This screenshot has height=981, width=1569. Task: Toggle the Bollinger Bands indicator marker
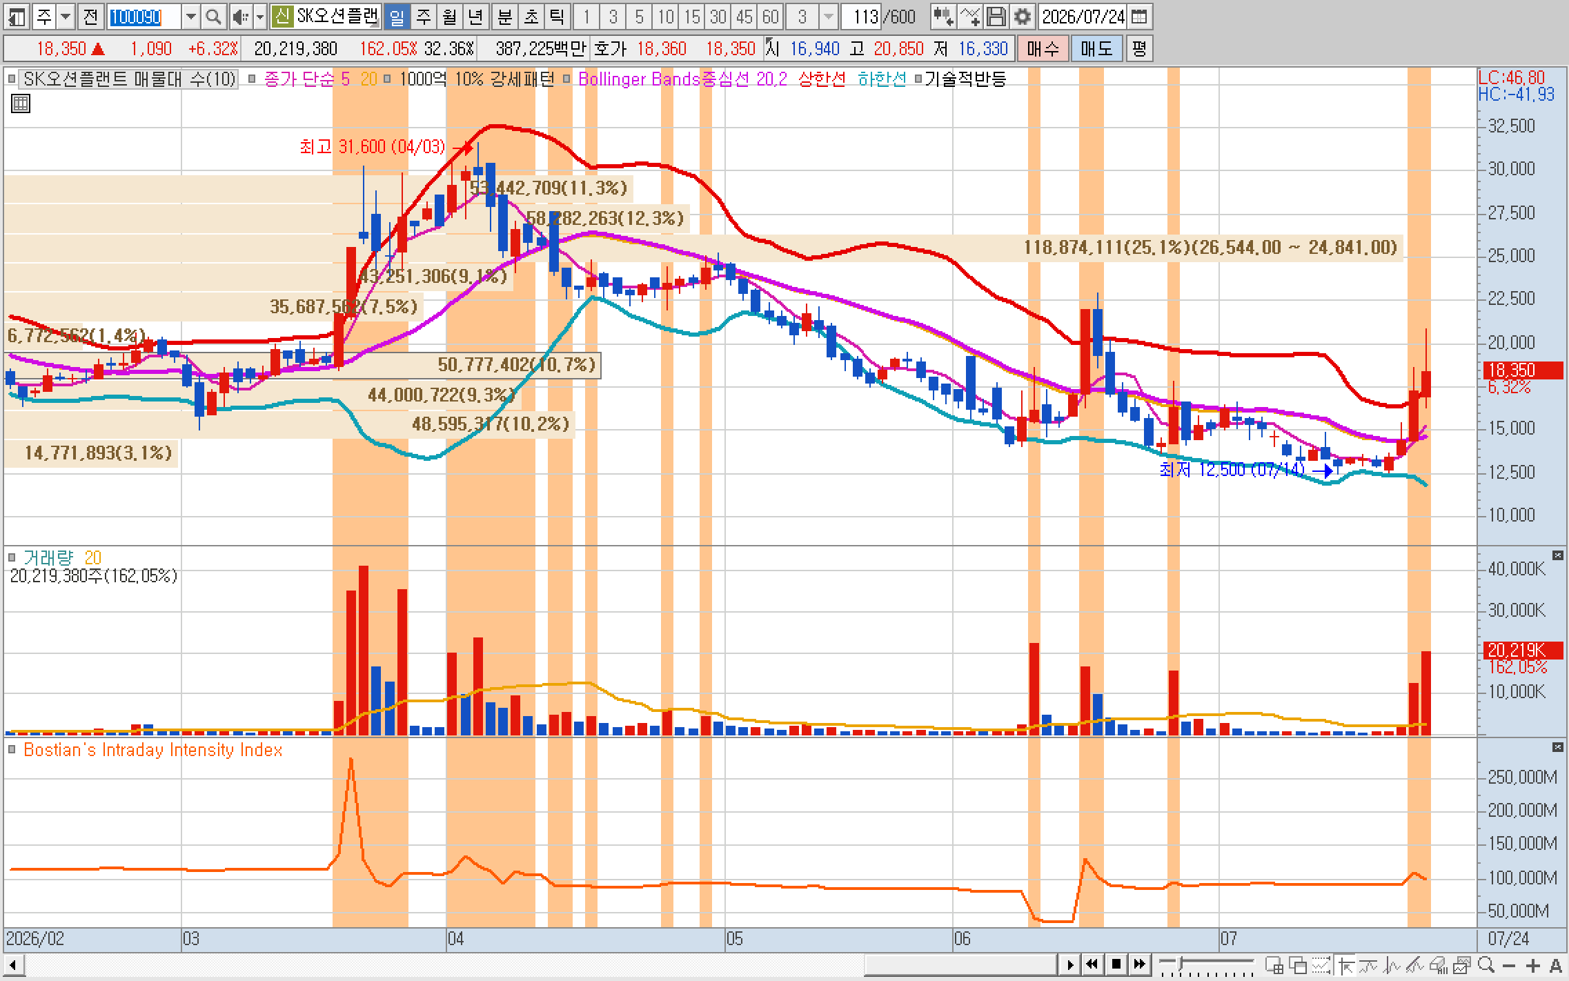567,79
